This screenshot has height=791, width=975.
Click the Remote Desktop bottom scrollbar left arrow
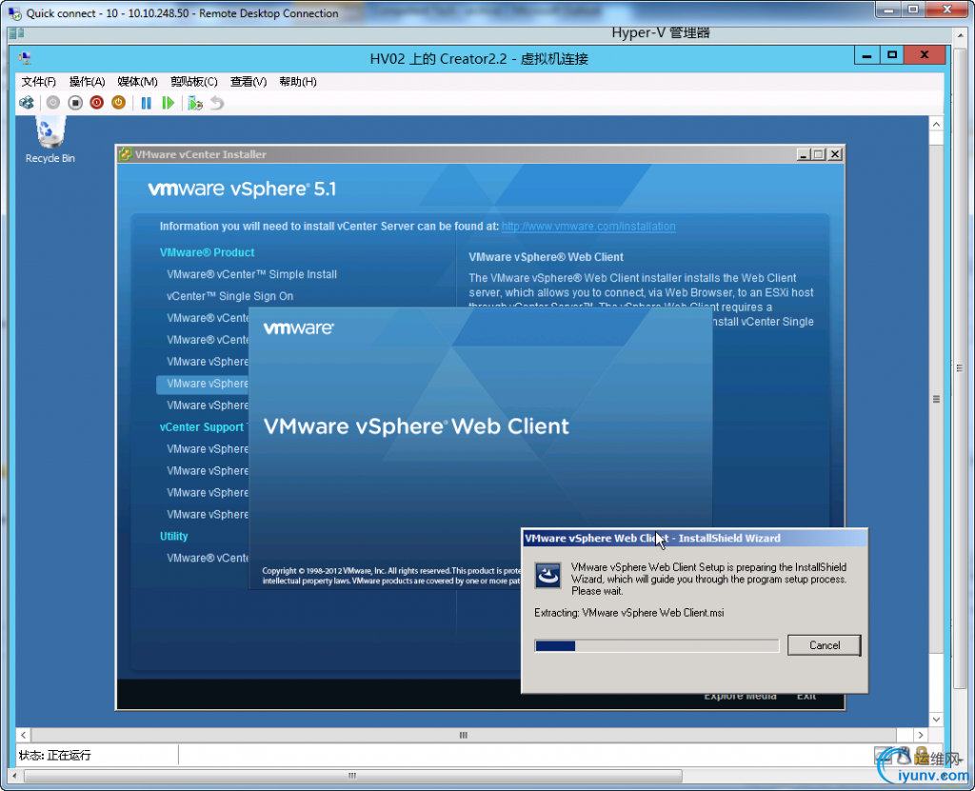(14, 776)
